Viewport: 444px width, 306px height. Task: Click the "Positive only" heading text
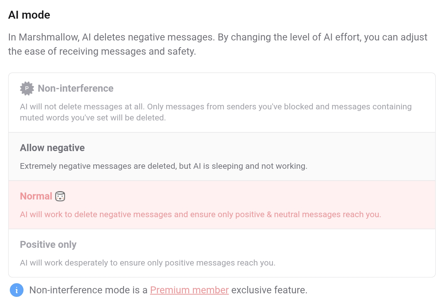click(48, 245)
